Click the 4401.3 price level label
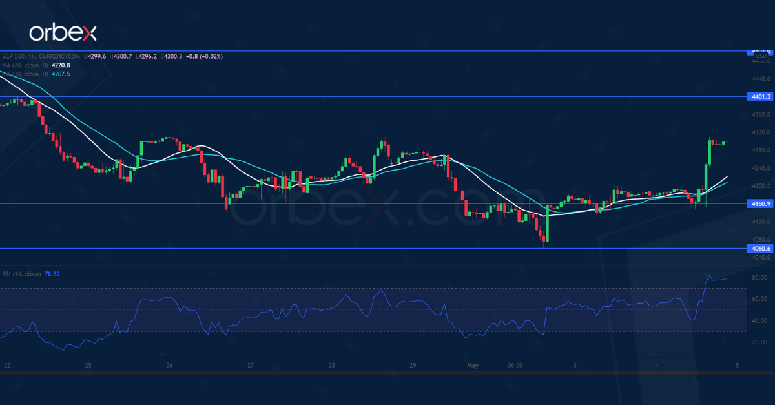This screenshot has height=405, width=775. tap(758, 97)
